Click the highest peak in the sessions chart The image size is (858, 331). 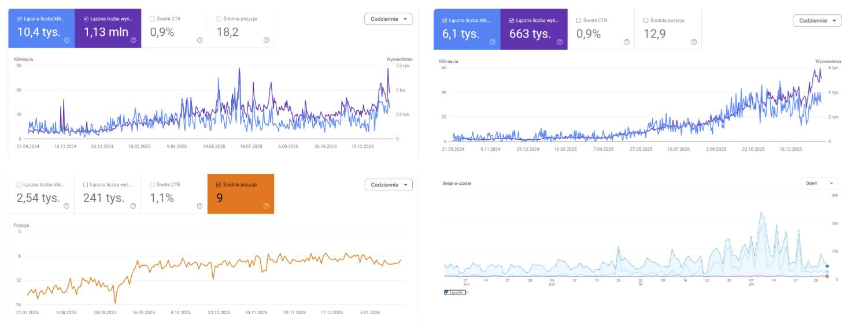[x=761, y=213]
